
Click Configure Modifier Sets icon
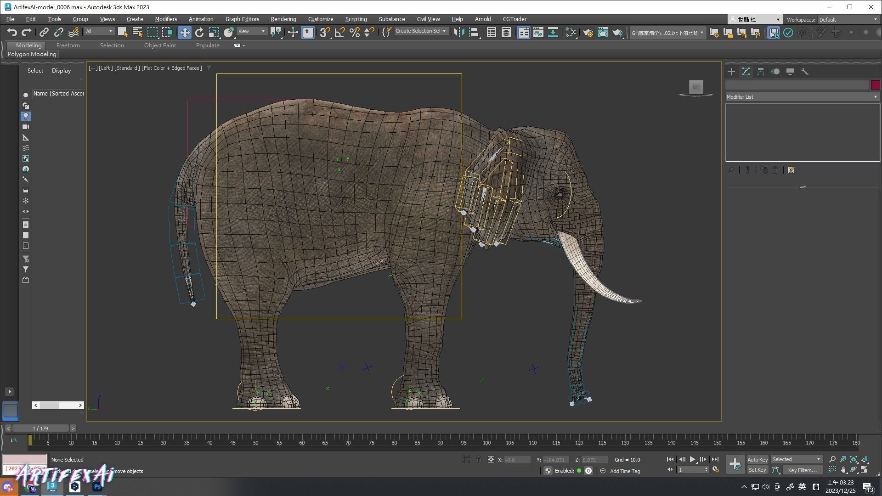click(x=791, y=170)
